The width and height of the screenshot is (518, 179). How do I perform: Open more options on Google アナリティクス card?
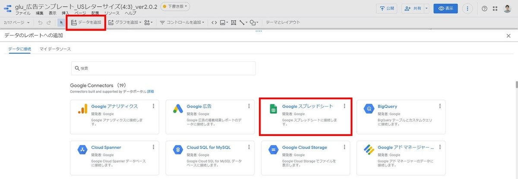coord(153,106)
